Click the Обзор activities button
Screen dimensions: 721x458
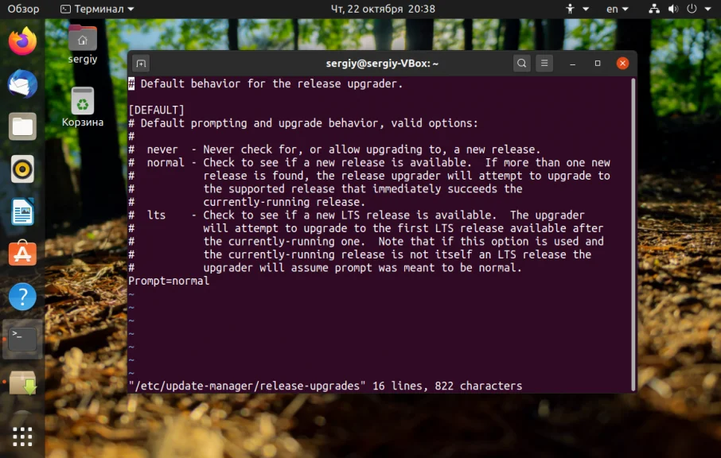click(x=23, y=9)
